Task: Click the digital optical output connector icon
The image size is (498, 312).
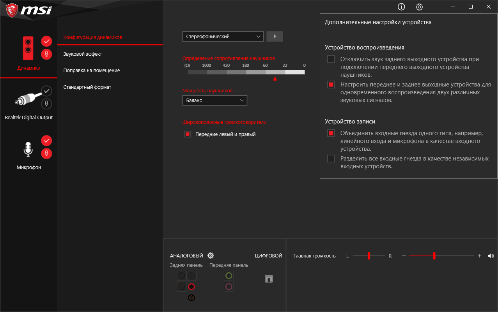Action: pos(269,279)
